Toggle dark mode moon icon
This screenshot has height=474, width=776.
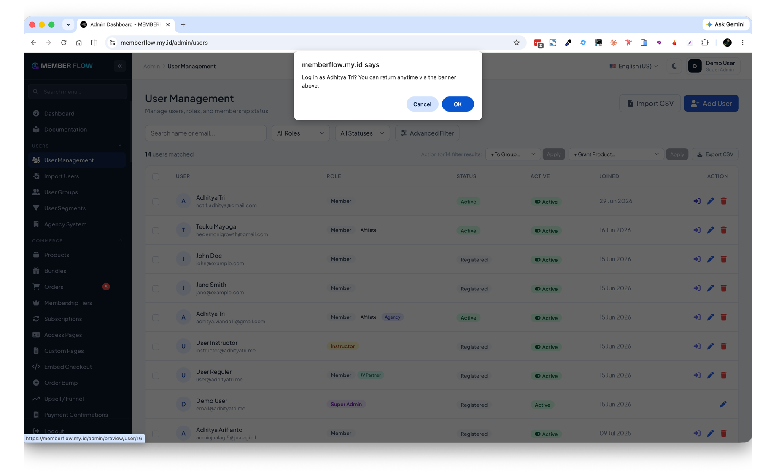point(674,66)
